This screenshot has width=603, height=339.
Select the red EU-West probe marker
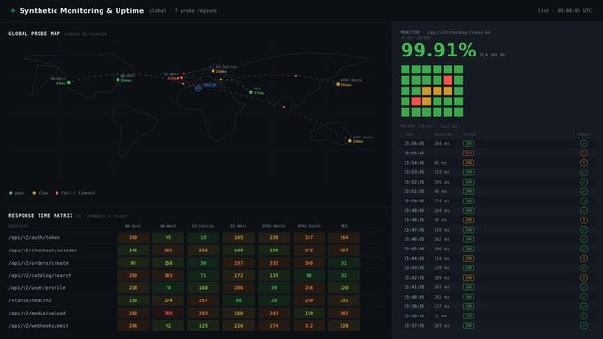(182, 78)
